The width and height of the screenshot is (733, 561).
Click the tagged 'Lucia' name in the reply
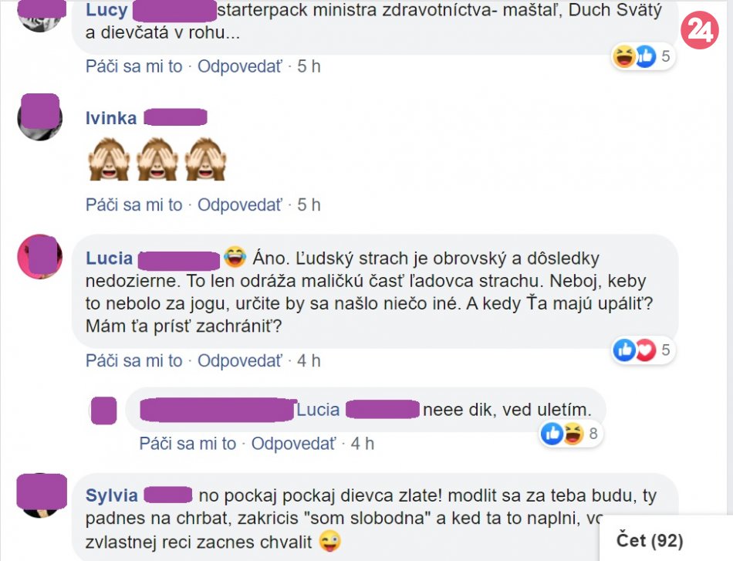(319, 410)
